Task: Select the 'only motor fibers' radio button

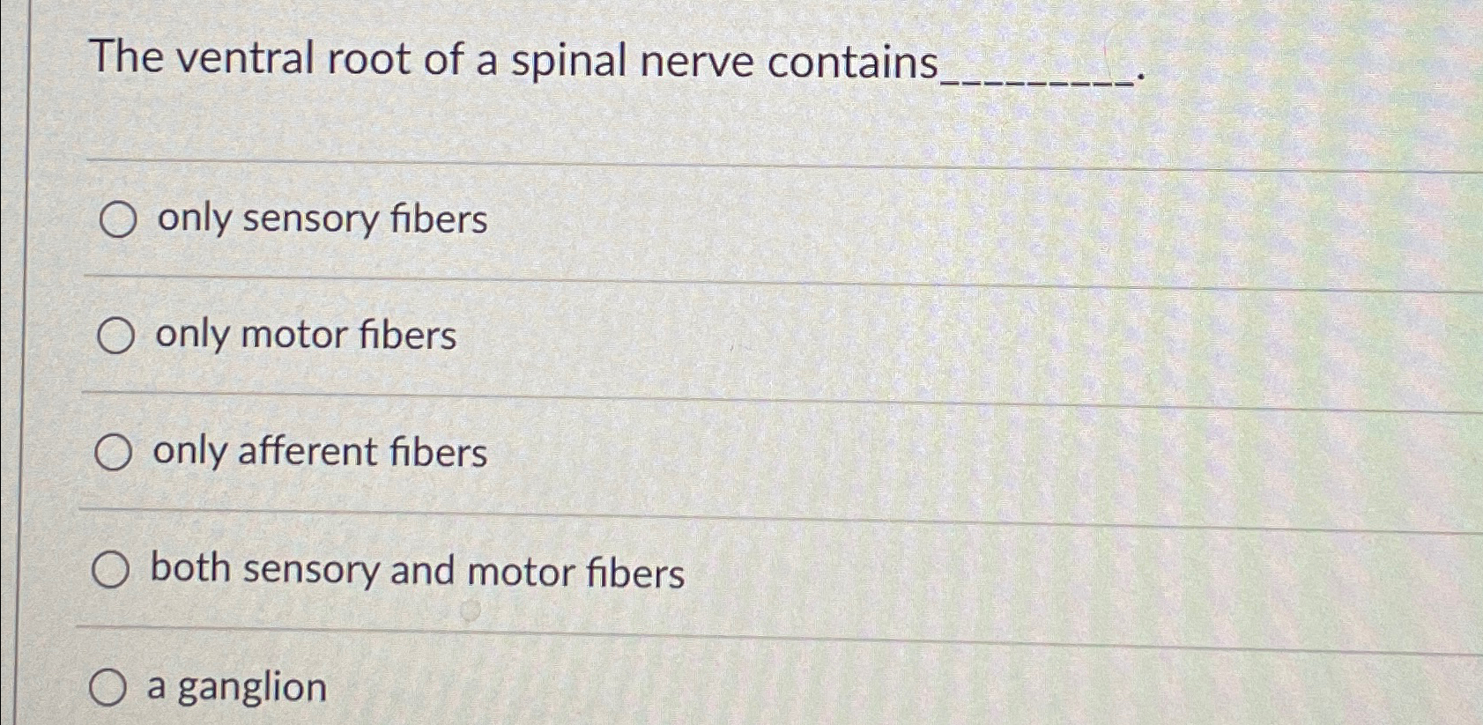Action: [115, 337]
